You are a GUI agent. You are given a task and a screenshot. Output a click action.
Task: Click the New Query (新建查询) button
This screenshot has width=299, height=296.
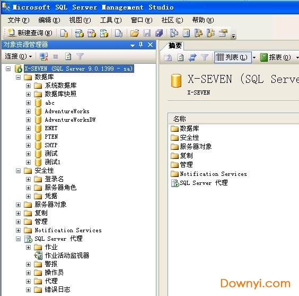tap(30, 33)
